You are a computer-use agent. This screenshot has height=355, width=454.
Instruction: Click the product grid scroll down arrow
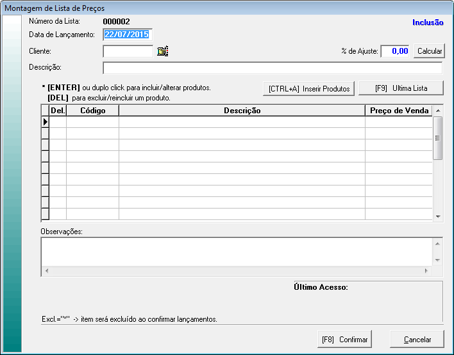[438, 217]
